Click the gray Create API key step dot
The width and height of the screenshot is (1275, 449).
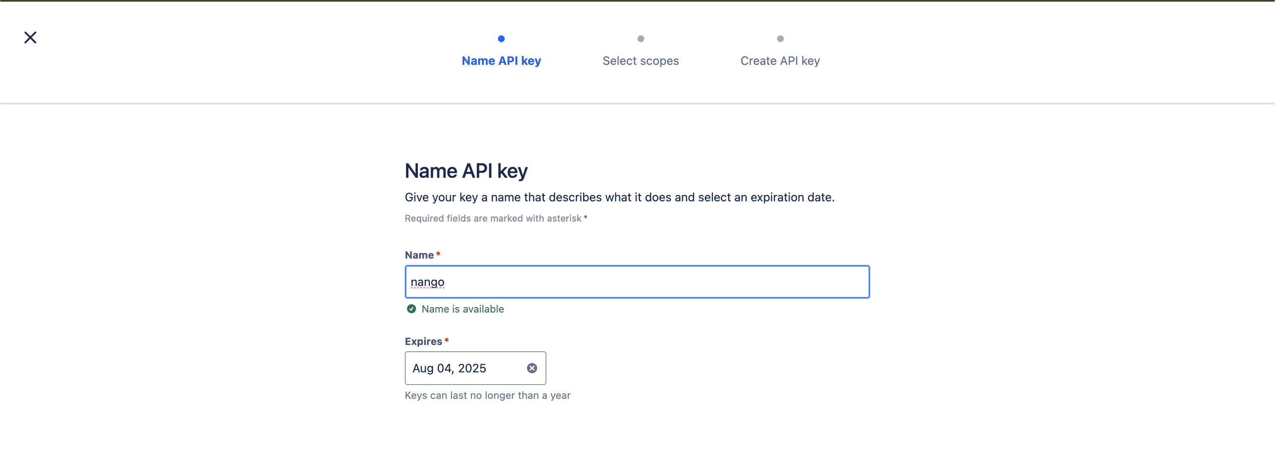(x=780, y=39)
